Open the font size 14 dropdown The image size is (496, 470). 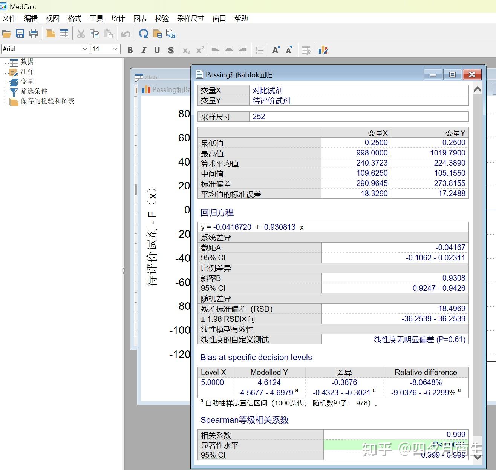(115, 49)
